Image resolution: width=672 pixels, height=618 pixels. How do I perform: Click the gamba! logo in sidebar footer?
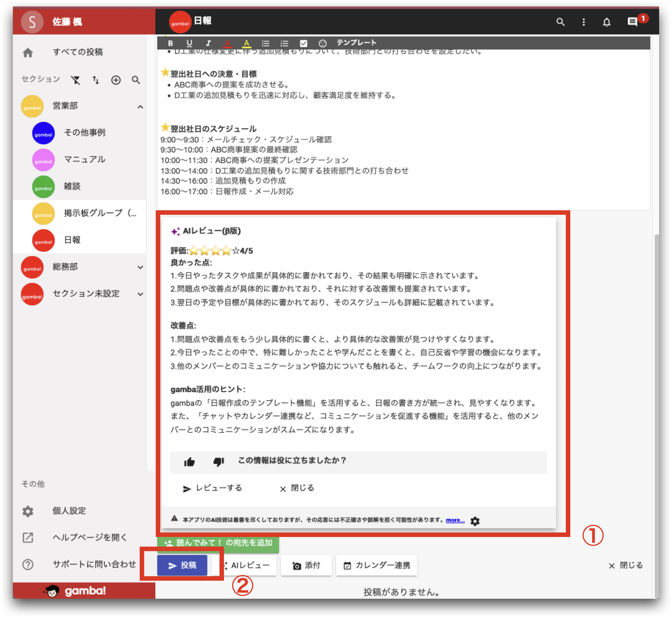[x=75, y=591]
